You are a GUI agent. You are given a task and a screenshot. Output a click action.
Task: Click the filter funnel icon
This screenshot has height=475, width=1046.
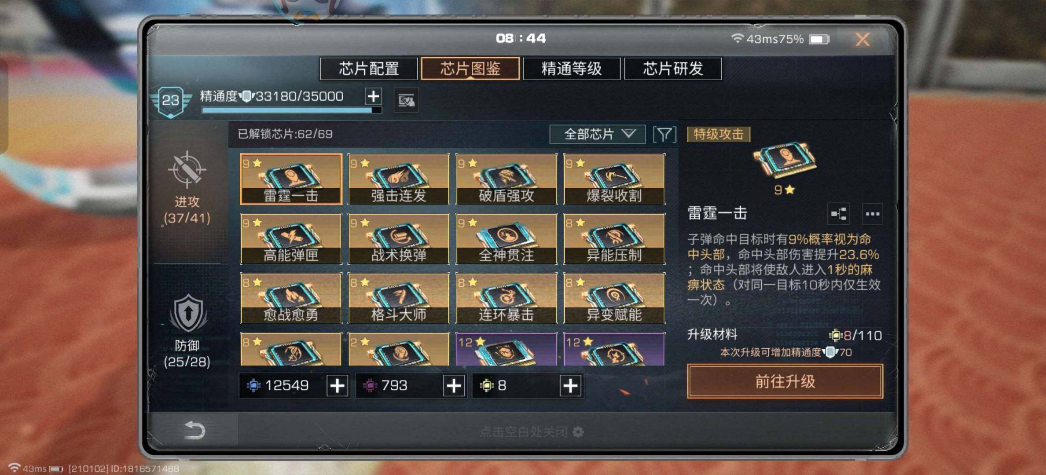coord(664,134)
